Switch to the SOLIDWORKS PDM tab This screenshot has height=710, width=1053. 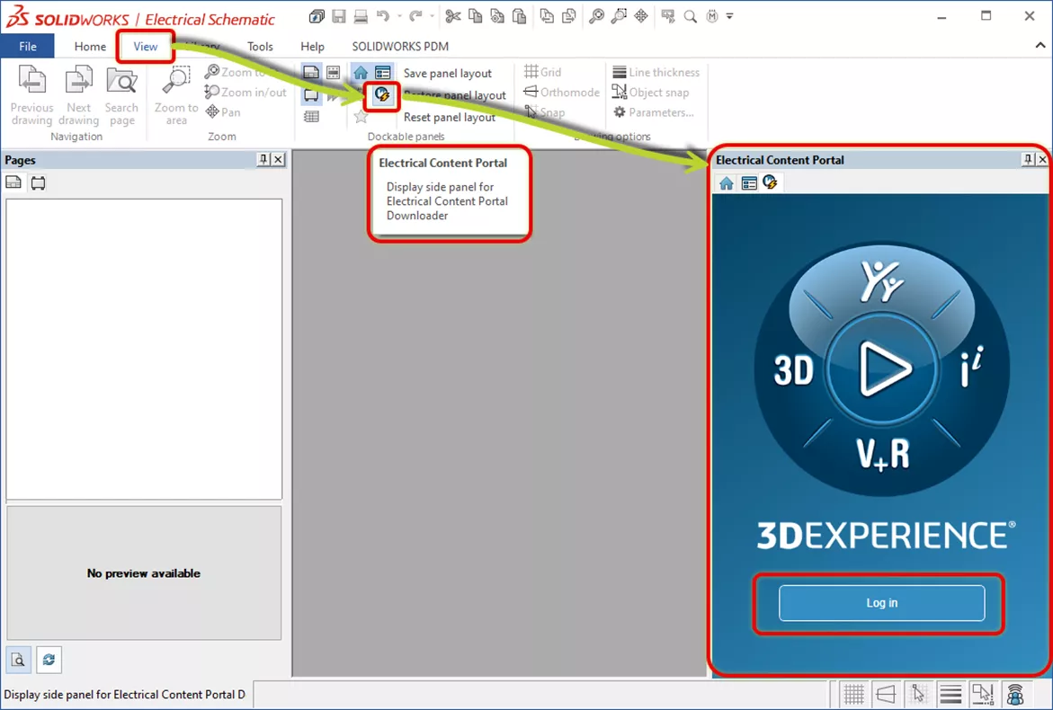point(399,46)
